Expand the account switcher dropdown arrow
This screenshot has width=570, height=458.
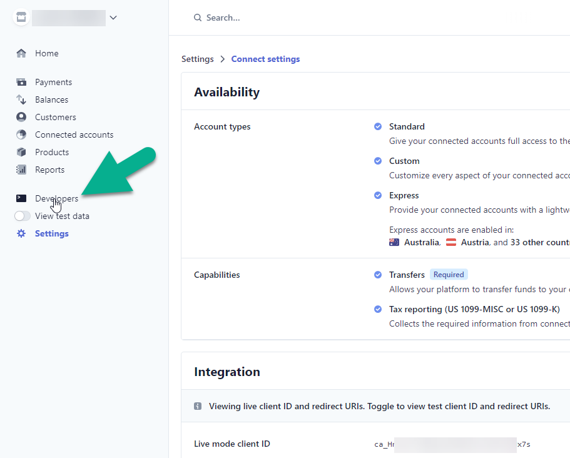pos(113,18)
